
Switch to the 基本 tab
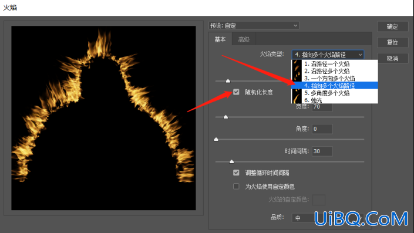pos(220,39)
